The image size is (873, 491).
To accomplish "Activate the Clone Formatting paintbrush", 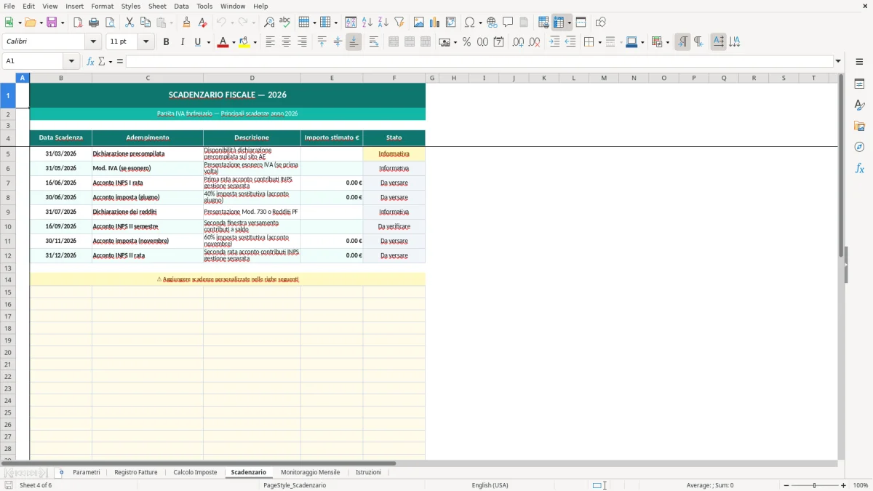I will (187, 23).
